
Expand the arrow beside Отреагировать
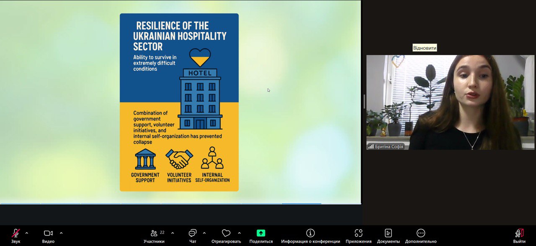[x=240, y=233]
